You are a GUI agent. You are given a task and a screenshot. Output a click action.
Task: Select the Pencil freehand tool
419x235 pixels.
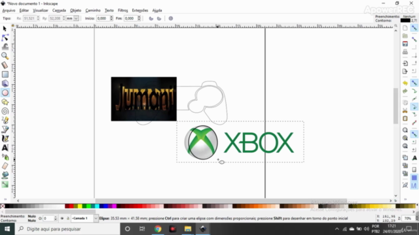click(x=5, y=120)
